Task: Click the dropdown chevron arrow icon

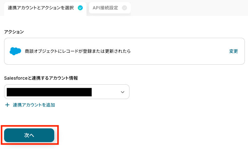Action: click(x=123, y=92)
